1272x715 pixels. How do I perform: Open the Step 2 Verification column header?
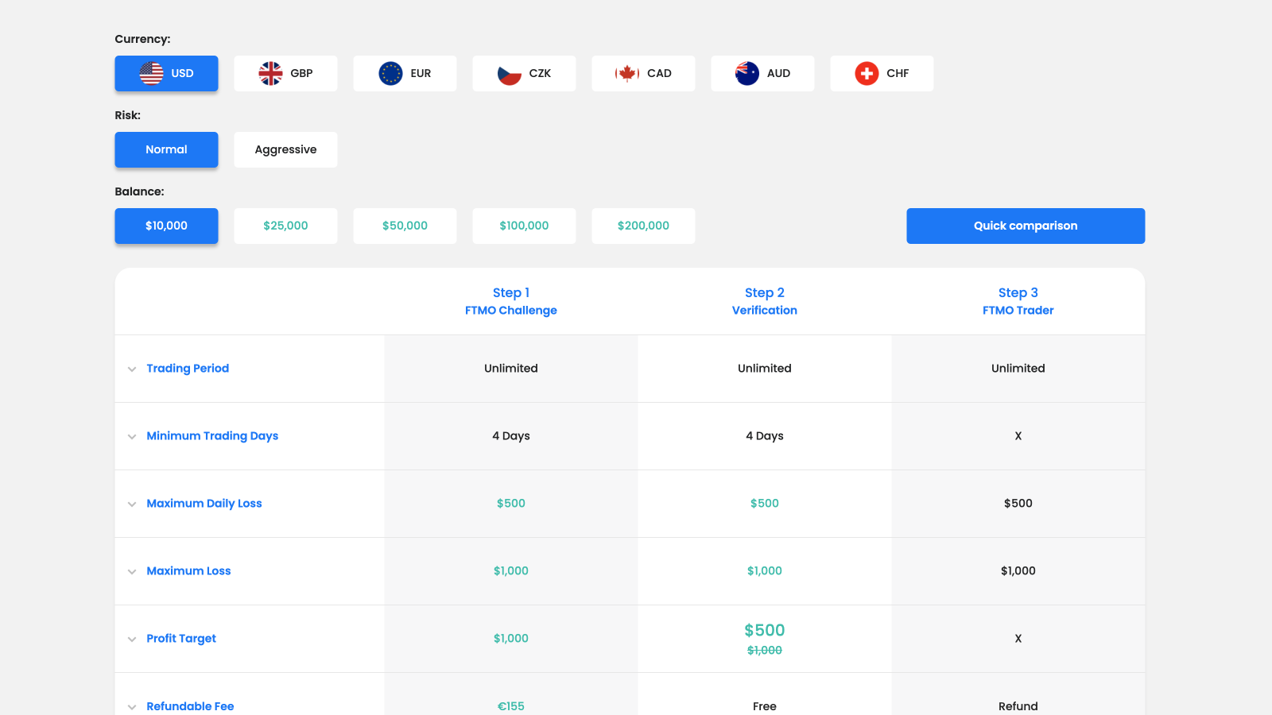(764, 301)
